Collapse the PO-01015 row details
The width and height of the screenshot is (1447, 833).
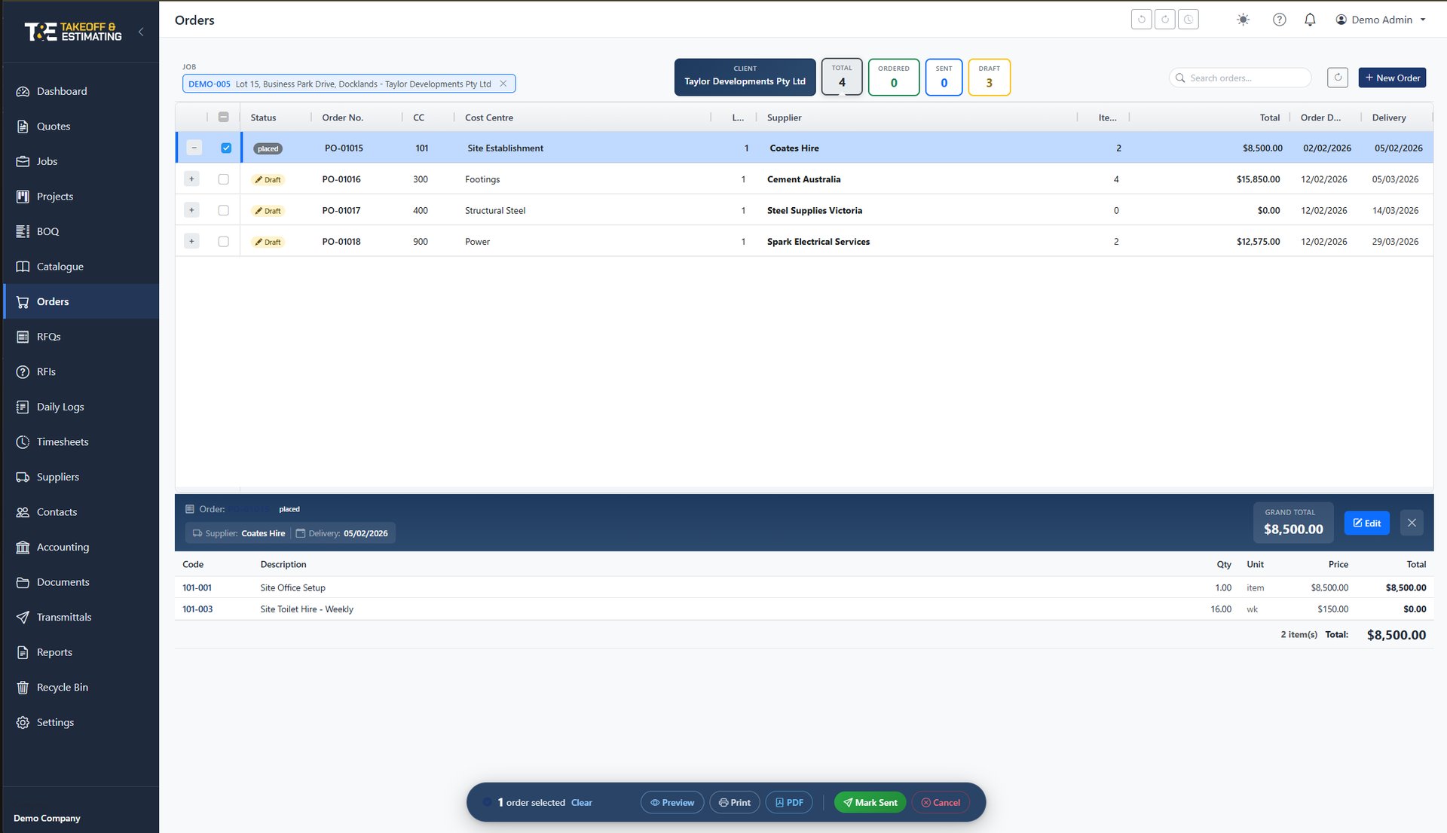[194, 148]
